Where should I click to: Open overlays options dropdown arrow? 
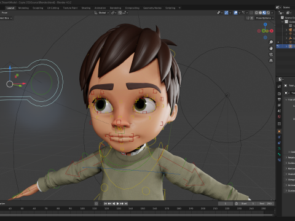tap(239, 13)
